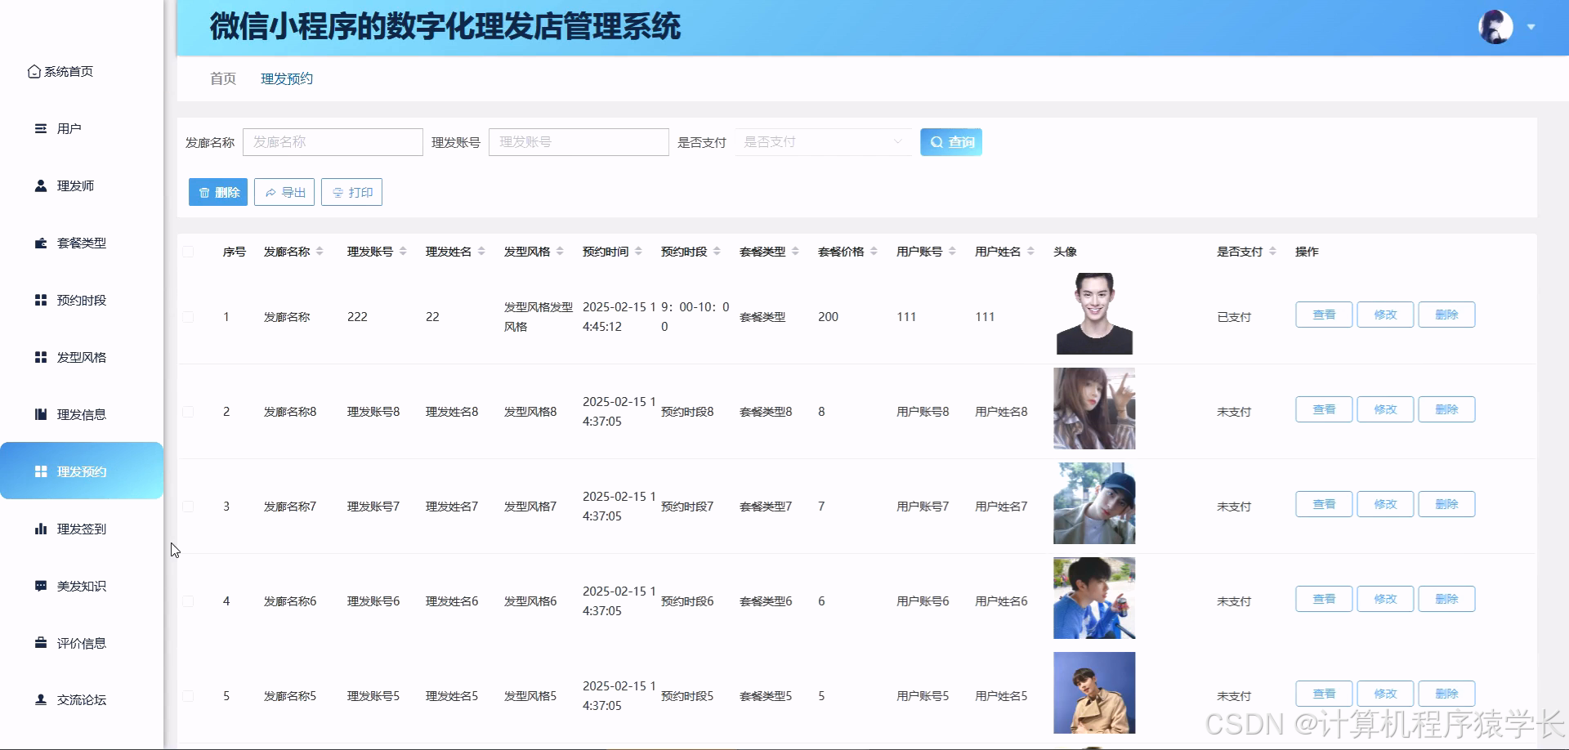
Task: Select the 套餐类型 package type icon
Action: (39, 243)
